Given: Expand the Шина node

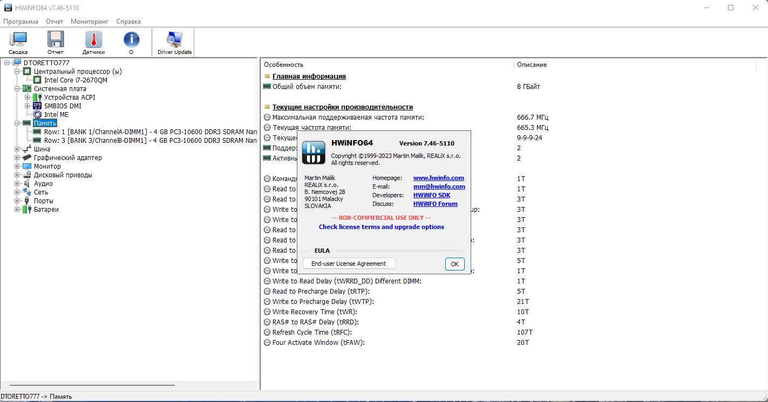Looking at the screenshot, I should 17,149.
